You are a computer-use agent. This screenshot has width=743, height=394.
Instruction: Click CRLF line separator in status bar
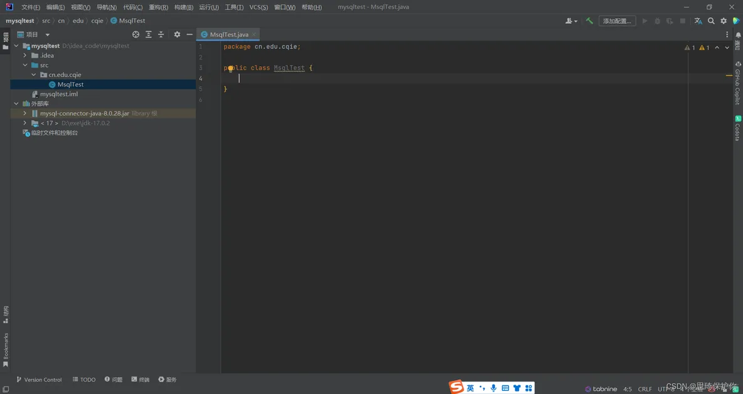(645, 389)
